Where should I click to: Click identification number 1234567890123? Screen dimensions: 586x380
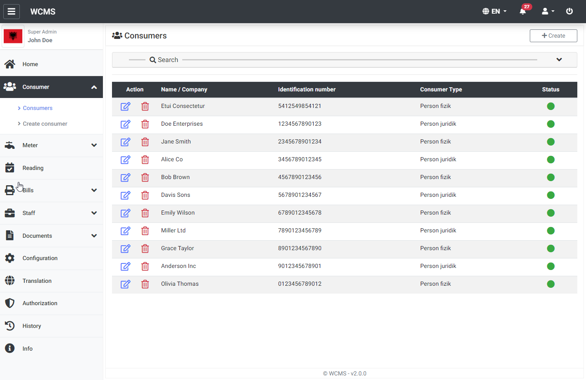coord(300,124)
